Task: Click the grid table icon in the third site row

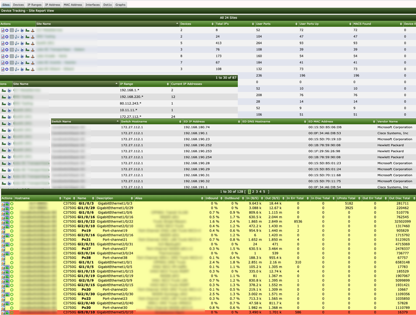Action: pos(12,43)
